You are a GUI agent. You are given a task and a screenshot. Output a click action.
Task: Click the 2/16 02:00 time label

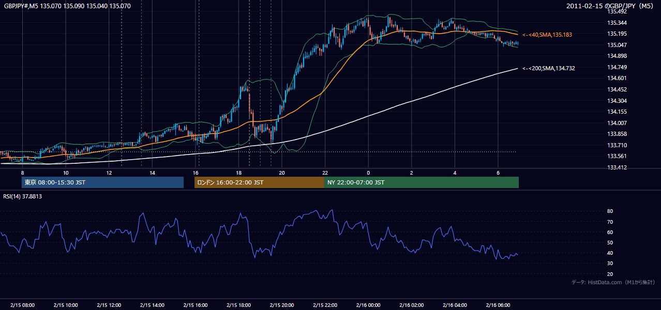coord(411,305)
